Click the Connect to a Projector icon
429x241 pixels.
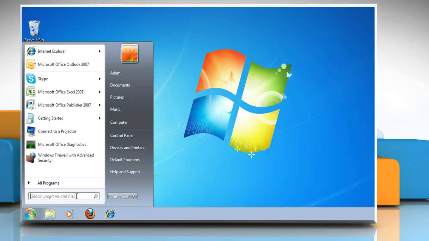(31, 131)
